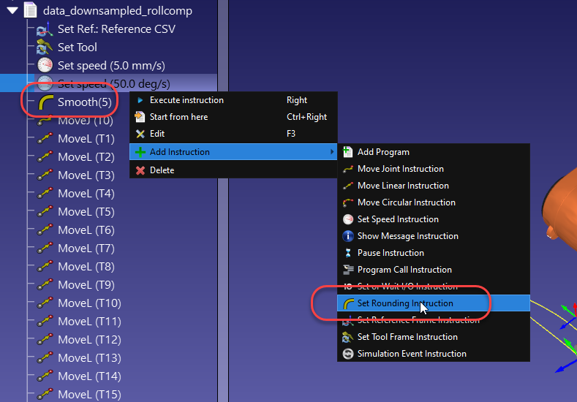Click the Move Linear Instruction icon
The image size is (577, 402).
(348, 186)
